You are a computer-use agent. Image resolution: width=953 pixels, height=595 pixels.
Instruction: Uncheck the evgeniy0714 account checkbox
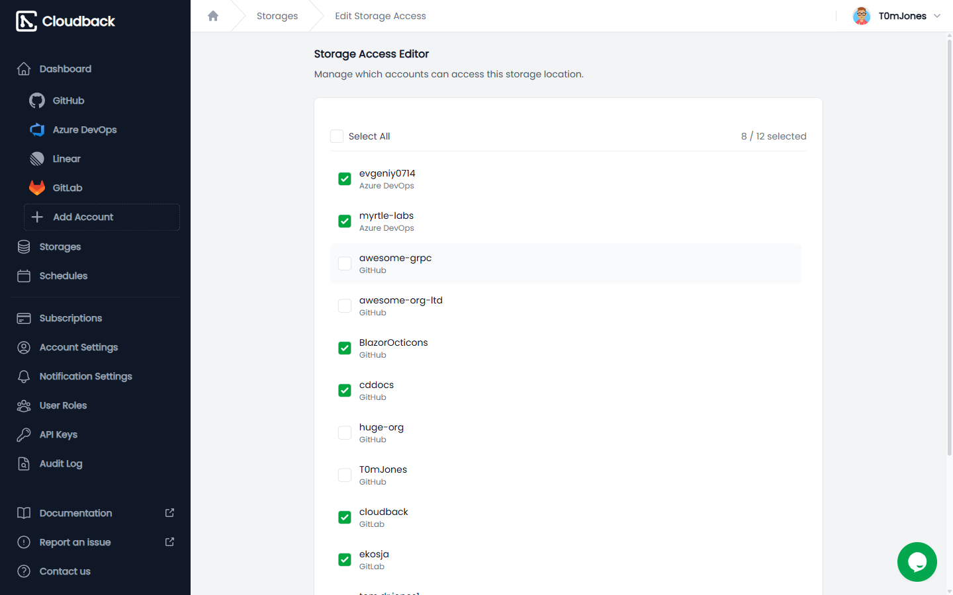tap(345, 179)
